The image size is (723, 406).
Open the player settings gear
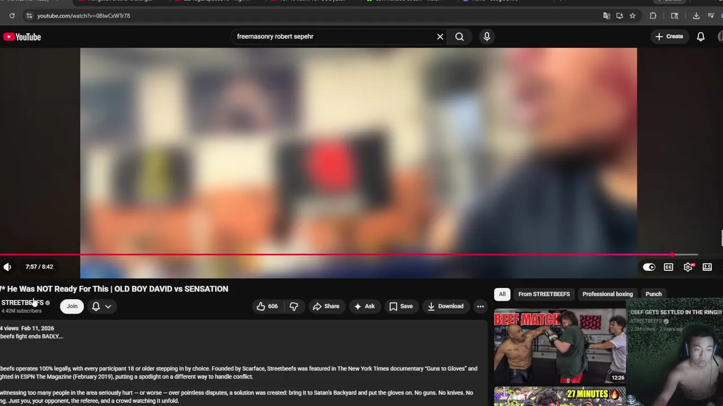[688, 267]
